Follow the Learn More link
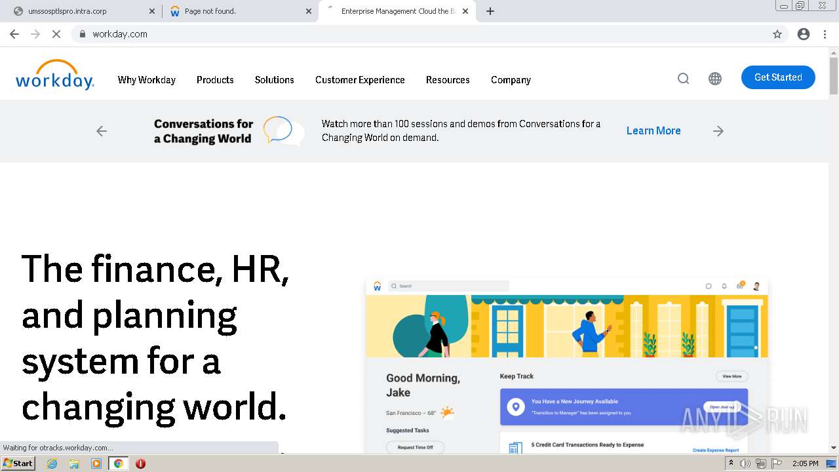The width and height of the screenshot is (839, 472). coord(654,130)
